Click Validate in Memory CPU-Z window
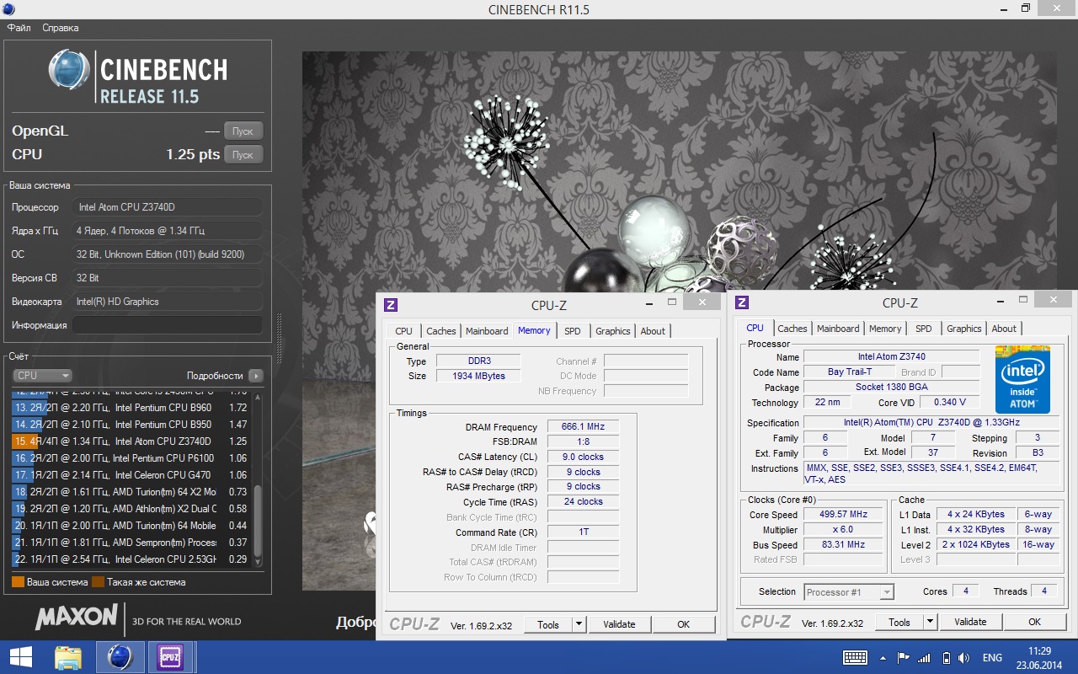Image resolution: width=1078 pixels, height=674 pixels. pyautogui.click(x=619, y=624)
